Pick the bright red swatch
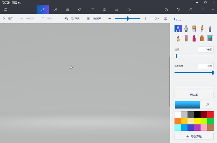Image resolution: width=217 pixels, height=143 pixels. [x=210, y=115]
